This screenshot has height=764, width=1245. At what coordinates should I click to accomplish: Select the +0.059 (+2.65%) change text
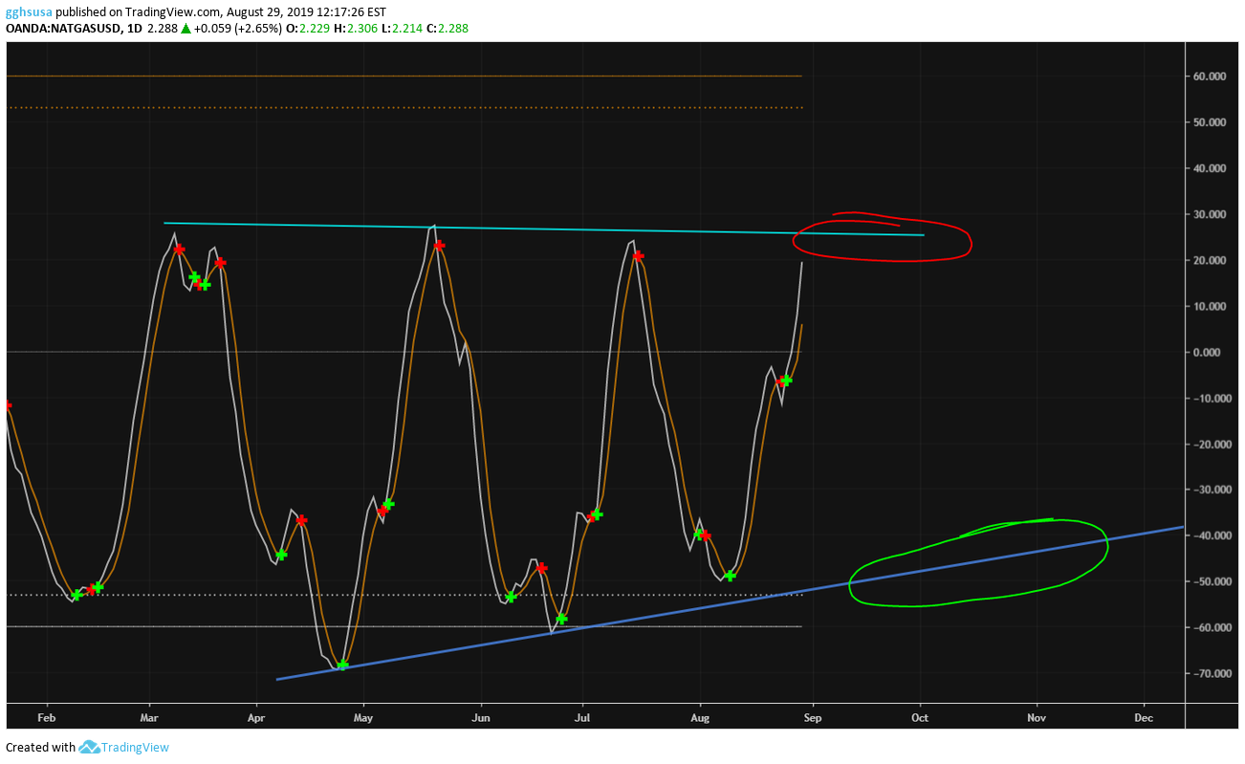tap(237, 29)
